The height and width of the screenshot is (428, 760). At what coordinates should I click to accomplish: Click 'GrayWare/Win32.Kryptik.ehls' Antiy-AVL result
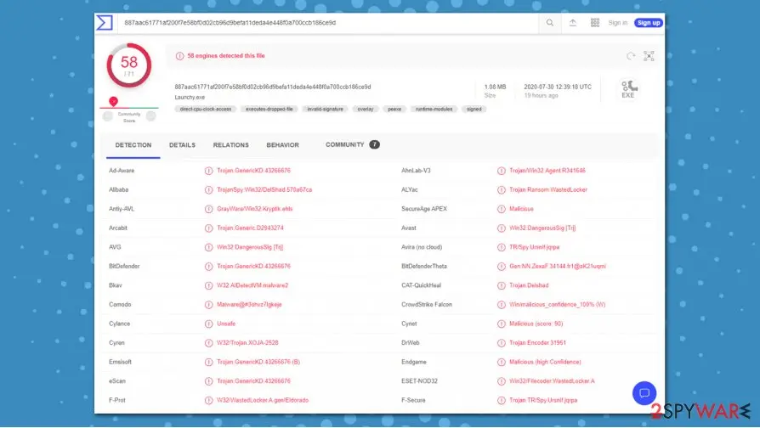254,209
